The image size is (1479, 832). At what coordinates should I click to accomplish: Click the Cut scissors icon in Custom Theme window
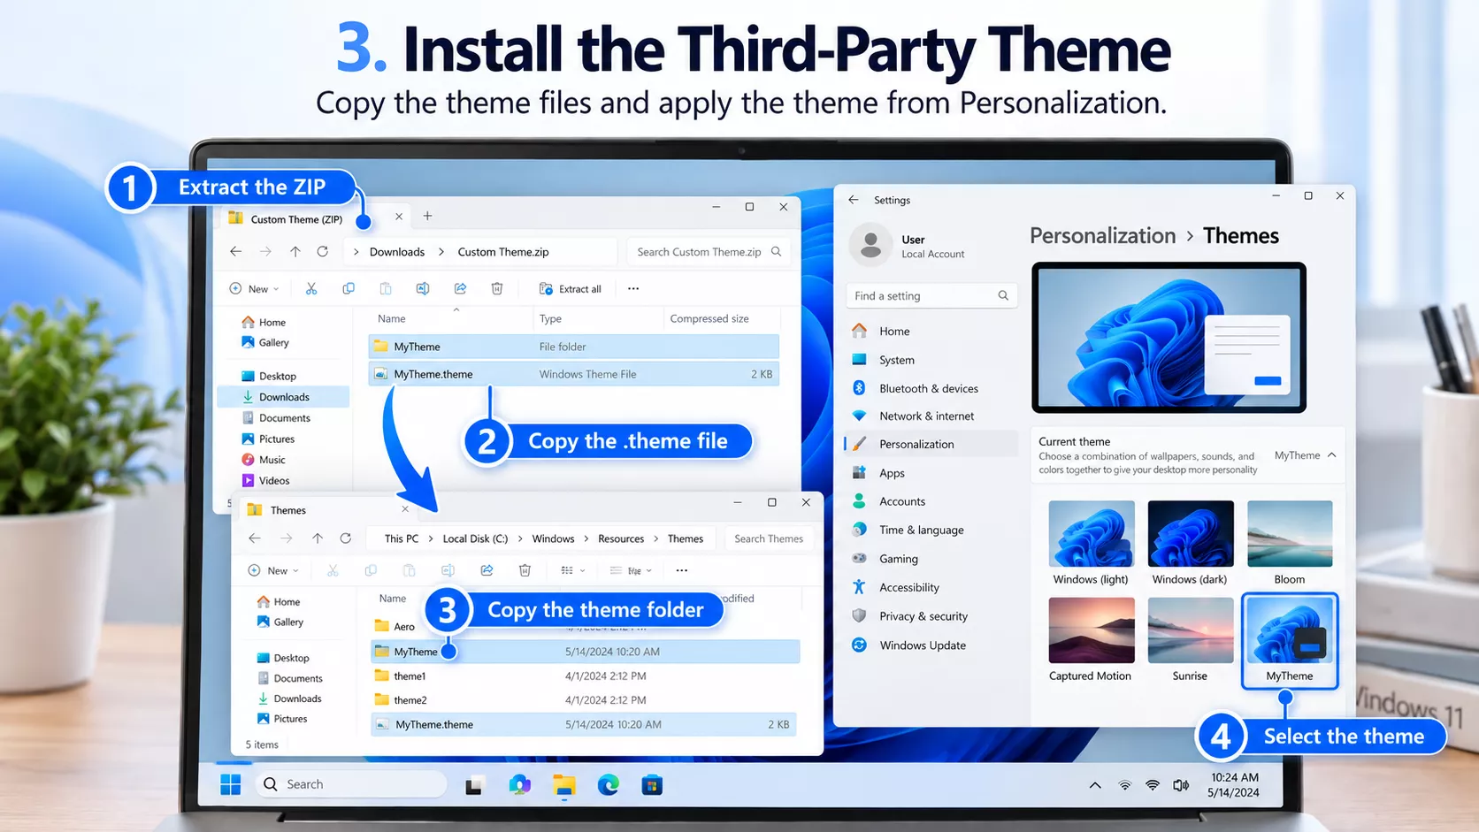(311, 288)
